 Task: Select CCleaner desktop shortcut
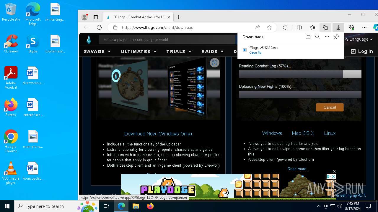(x=11, y=44)
